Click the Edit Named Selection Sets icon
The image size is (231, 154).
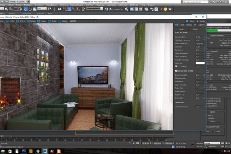84,9
